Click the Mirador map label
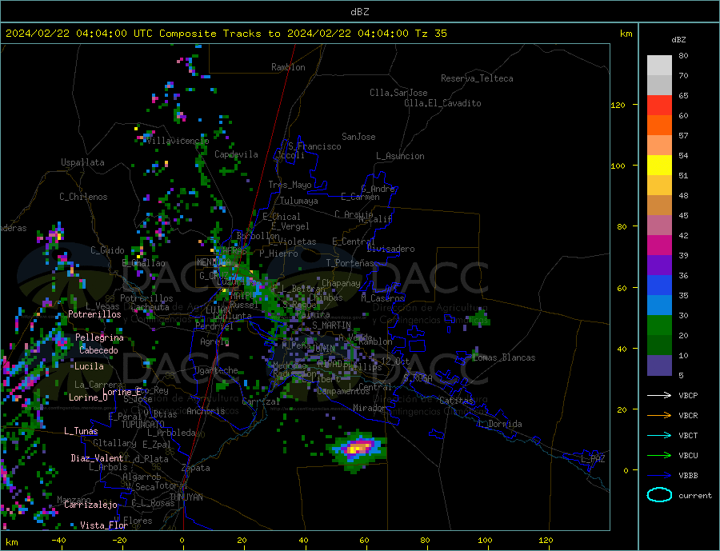Screen dimensions: 720x551 (370, 408)
